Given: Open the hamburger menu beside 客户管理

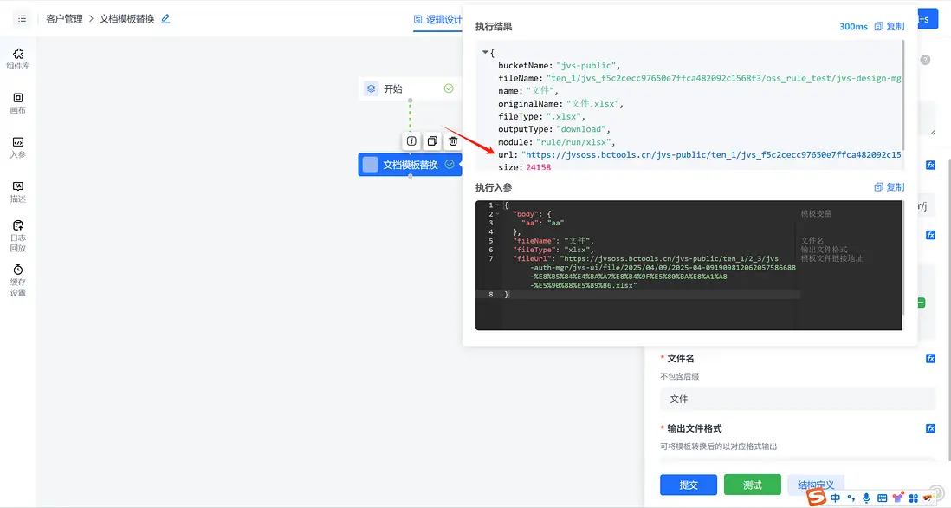Looking at the screenshot, I should tap(22, 19).
